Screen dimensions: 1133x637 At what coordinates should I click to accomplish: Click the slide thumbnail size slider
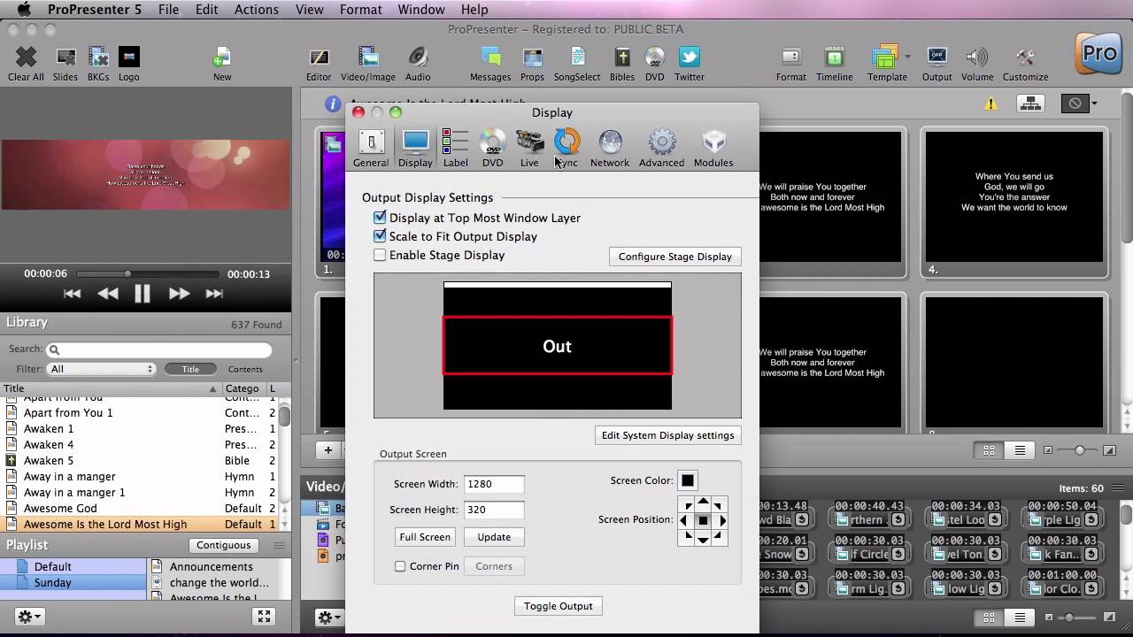(x=1080, y=450)
